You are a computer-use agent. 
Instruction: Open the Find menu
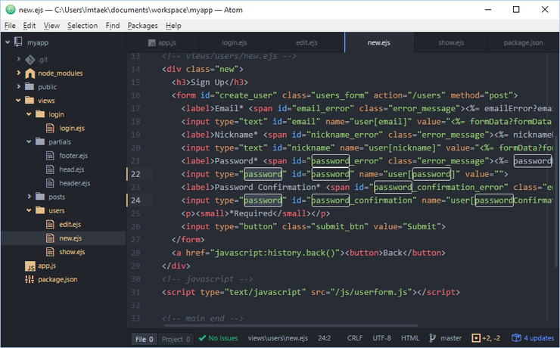tap(113, 25)
